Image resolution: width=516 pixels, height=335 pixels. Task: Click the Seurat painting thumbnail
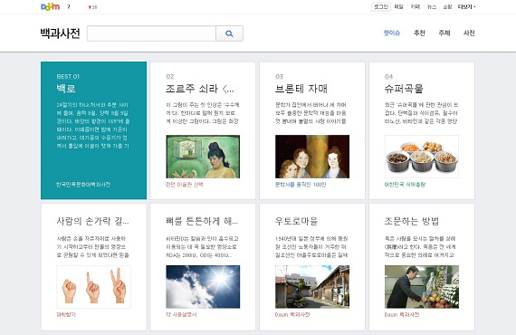click(x=203, y=157)
